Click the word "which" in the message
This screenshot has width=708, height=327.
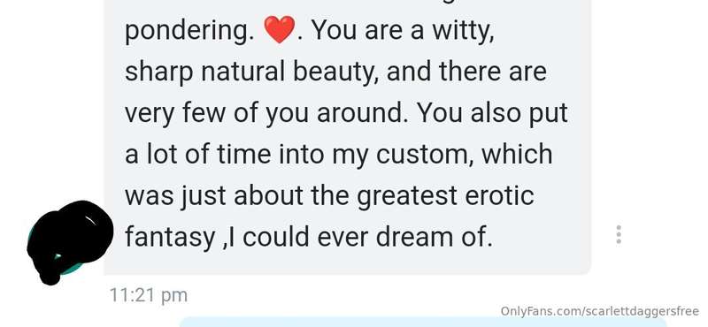517,155
